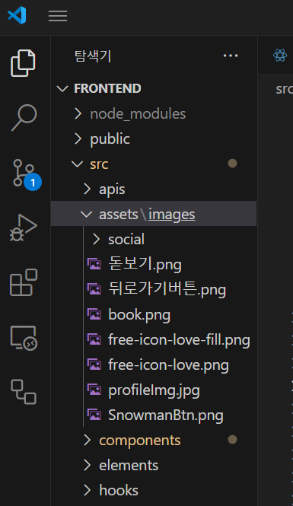Expand the node_modules folder

coord(154,113)
